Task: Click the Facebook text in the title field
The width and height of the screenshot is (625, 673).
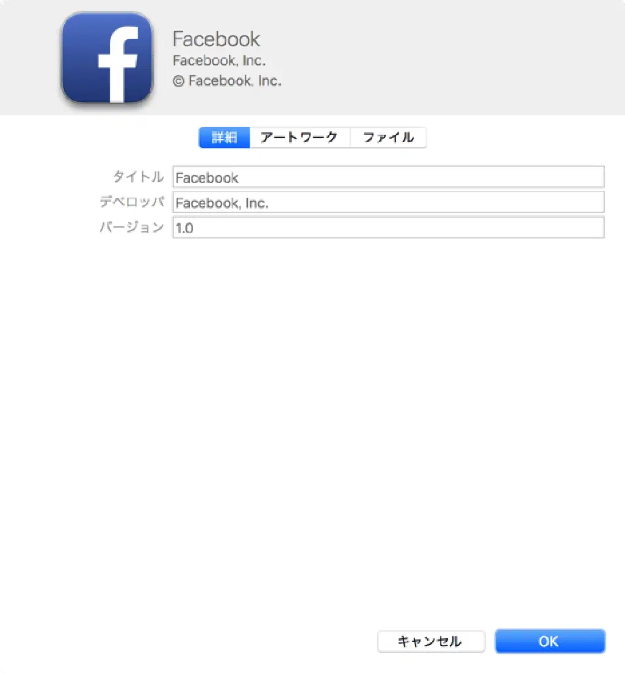Action: point(207,178)
